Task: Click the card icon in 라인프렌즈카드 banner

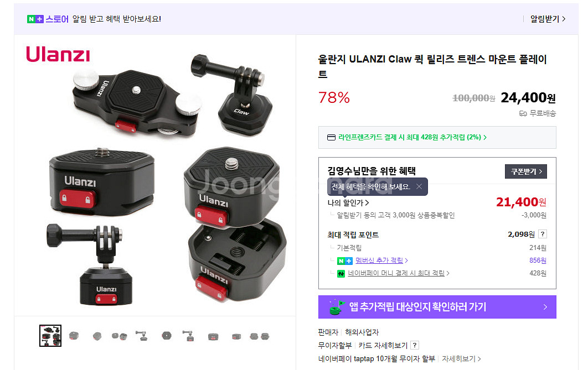Action: coord(331,138)
